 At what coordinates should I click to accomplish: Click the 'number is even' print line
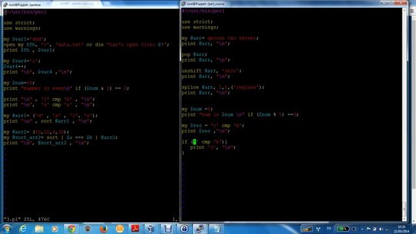66,88
